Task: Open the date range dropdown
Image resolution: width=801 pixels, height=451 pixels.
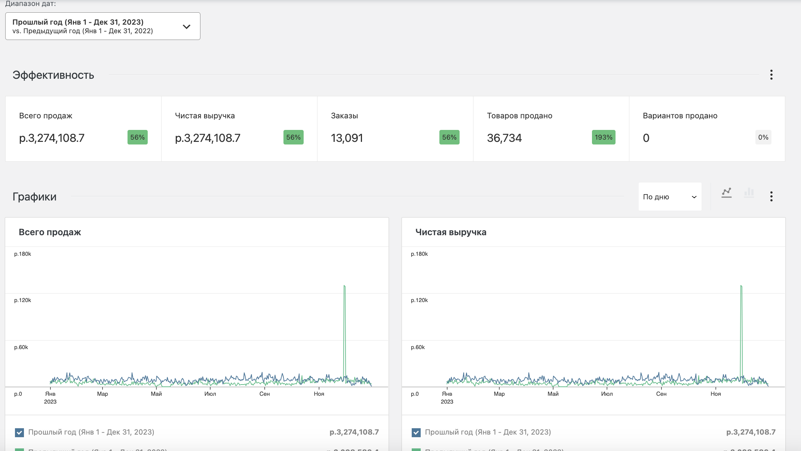Action: [102, 26]
